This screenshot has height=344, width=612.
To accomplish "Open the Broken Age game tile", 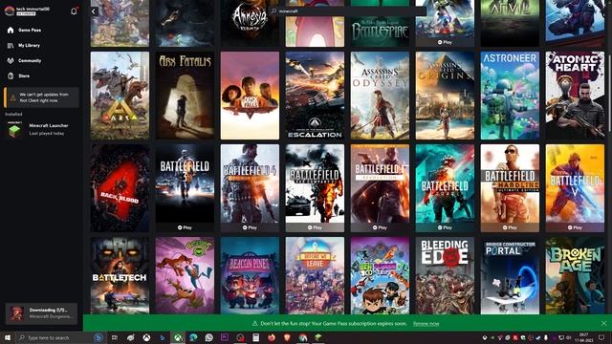I will pos(575,276).
